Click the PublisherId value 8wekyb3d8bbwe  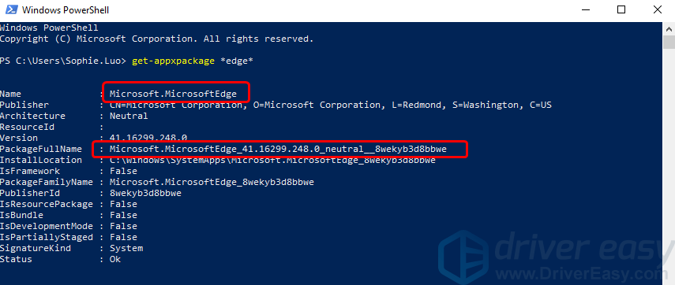(x=145, y=193)
